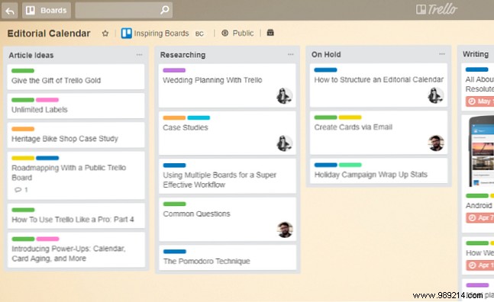Screen dimensions: 494x302
Task: Click the back arrow button
Action: pos(10,11)
